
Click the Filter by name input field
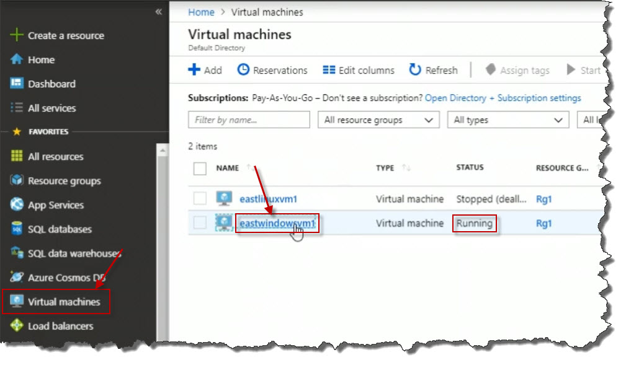tap(249, 120)
